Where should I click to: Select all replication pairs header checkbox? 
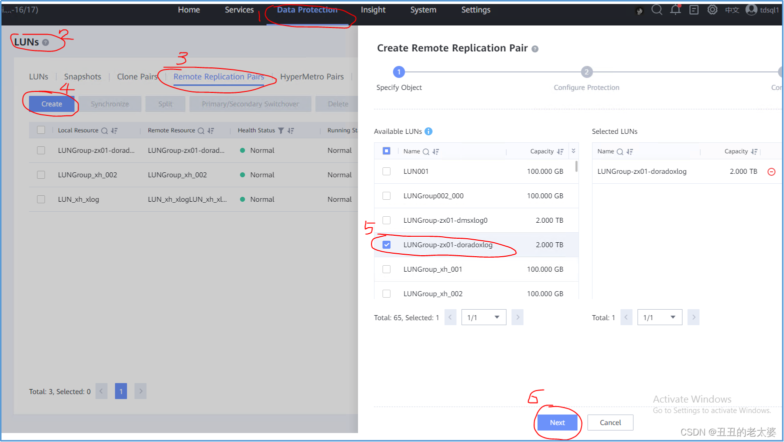coord(41,130)
